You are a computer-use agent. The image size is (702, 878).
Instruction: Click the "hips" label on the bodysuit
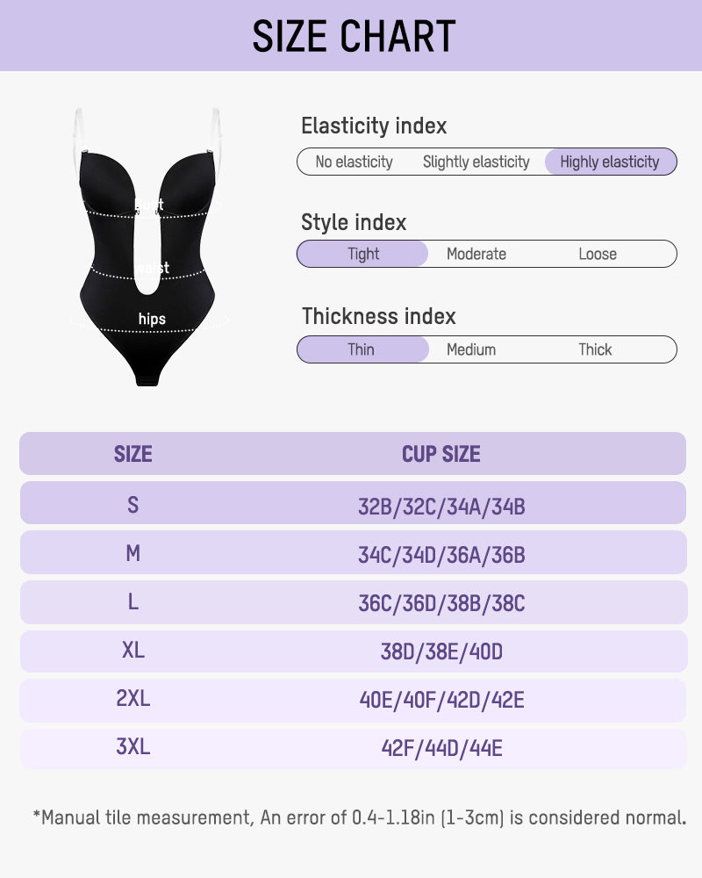tap(152, 320)
